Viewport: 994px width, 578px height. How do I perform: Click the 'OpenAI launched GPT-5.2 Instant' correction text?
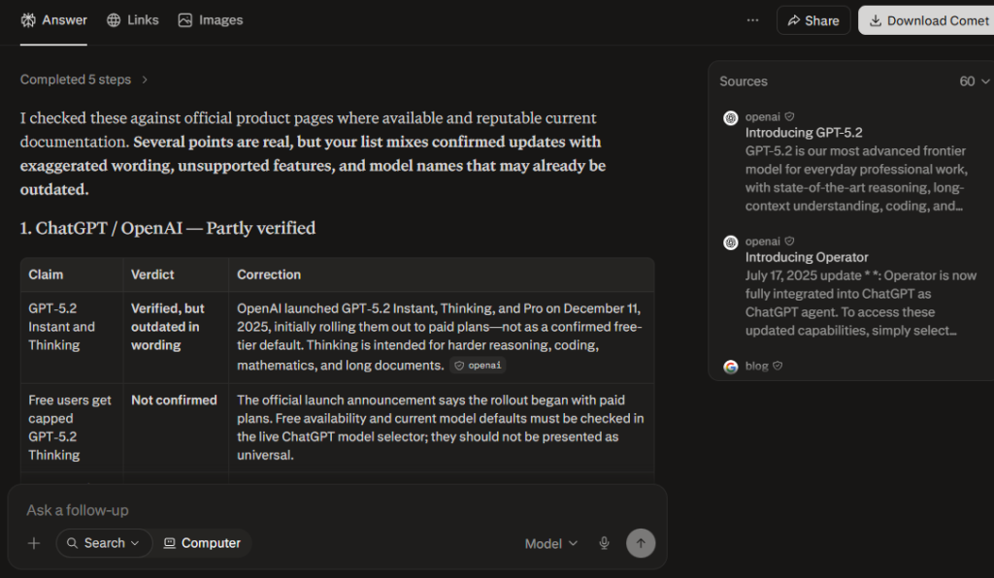[440, 337]
